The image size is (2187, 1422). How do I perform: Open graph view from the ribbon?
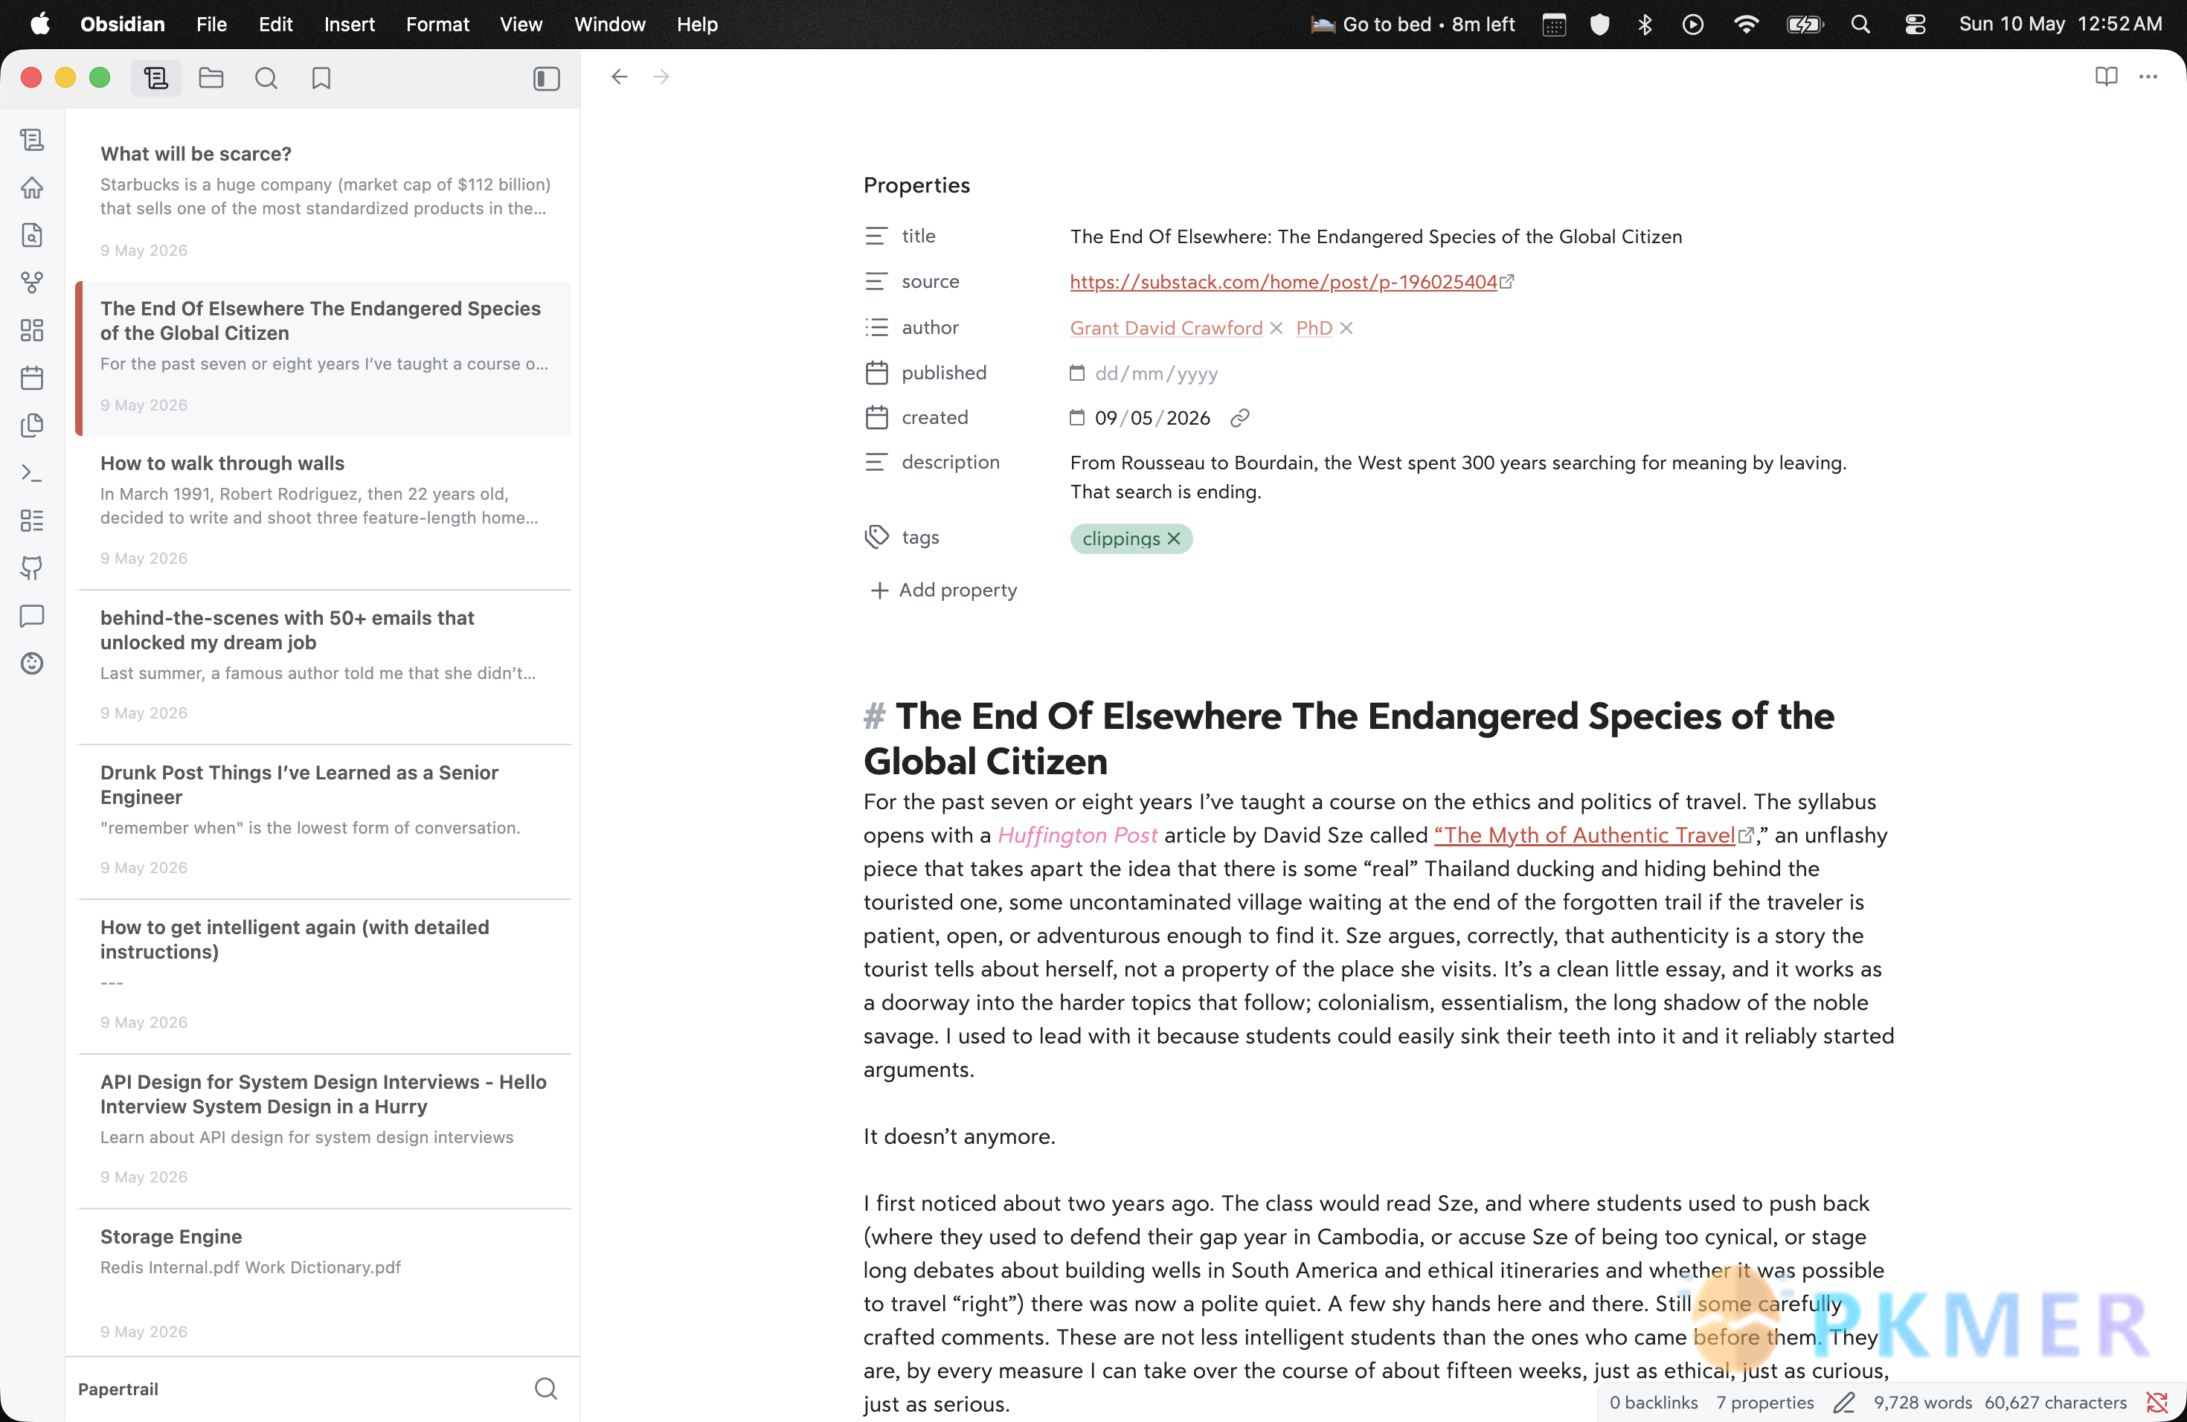(x=32, y=283)
